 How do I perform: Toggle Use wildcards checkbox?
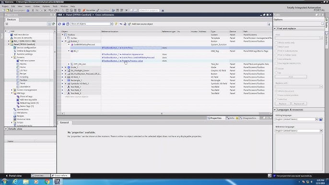[276, 59]
